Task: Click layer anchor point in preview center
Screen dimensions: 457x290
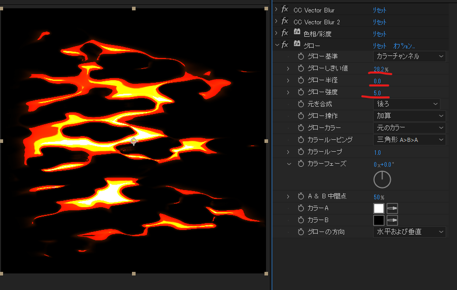Action: coord(134,141)
